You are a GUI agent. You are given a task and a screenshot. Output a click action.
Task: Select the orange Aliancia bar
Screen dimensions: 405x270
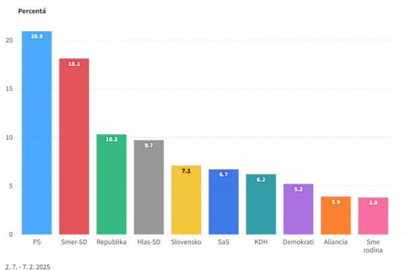[335, 216]
